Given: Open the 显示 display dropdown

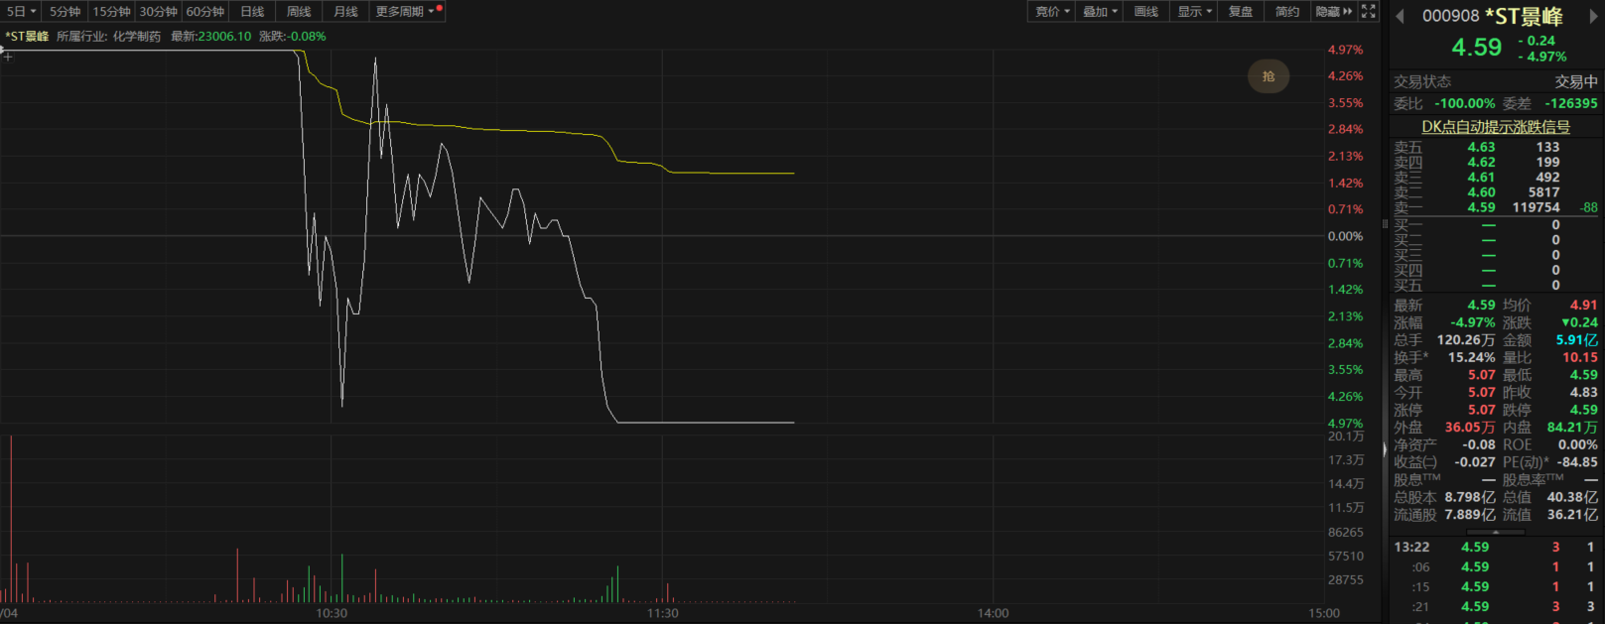Looking at the screenshot, I should (x=1194, y=11).
